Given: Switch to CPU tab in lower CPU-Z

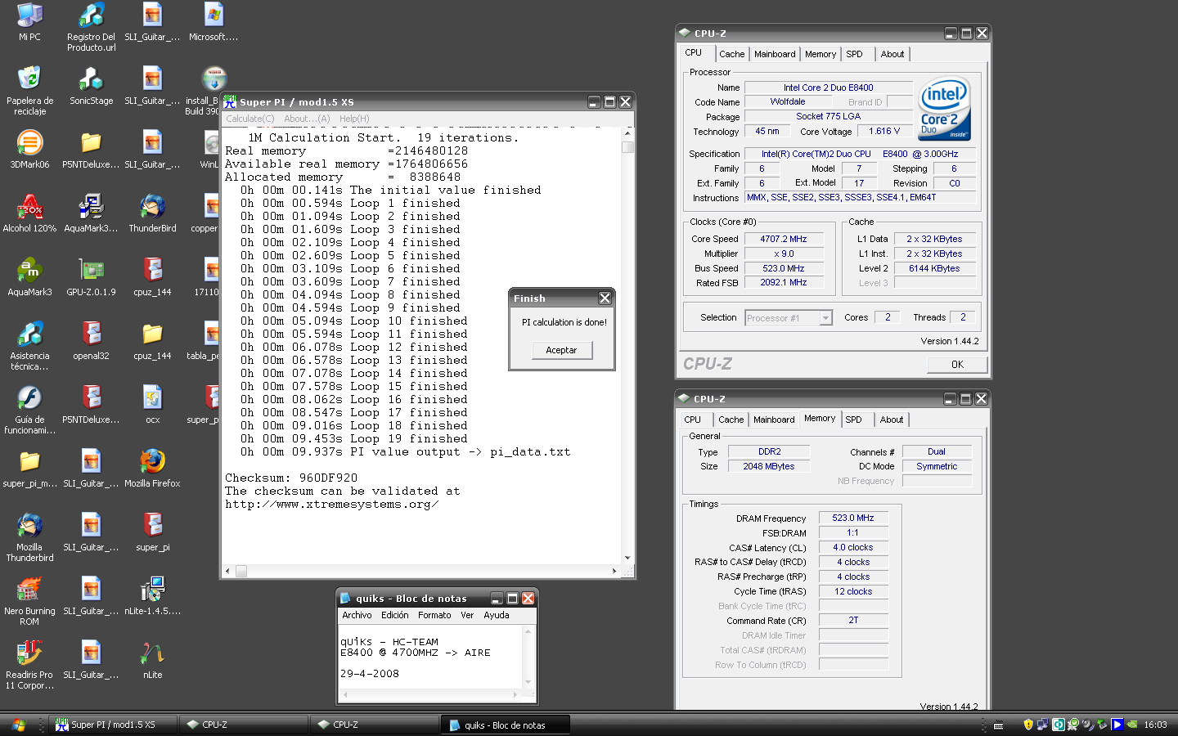Looking at the screenshot, I should (693, 420).
